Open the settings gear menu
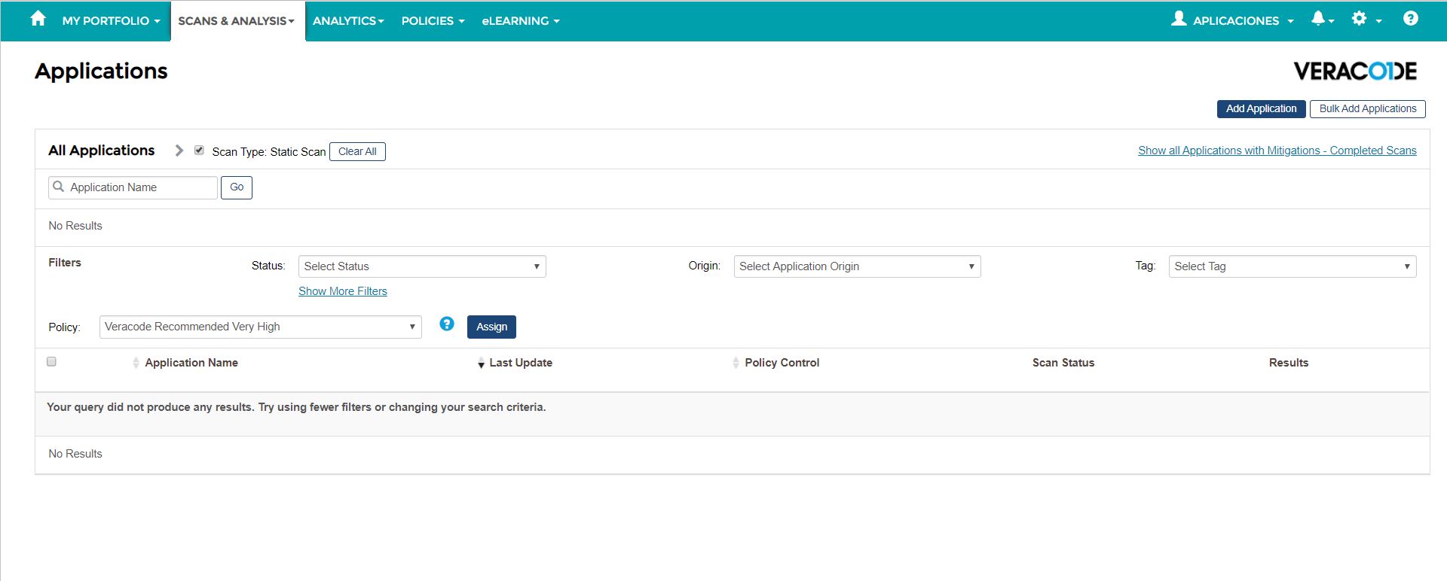 click(x=1366, y=19)
